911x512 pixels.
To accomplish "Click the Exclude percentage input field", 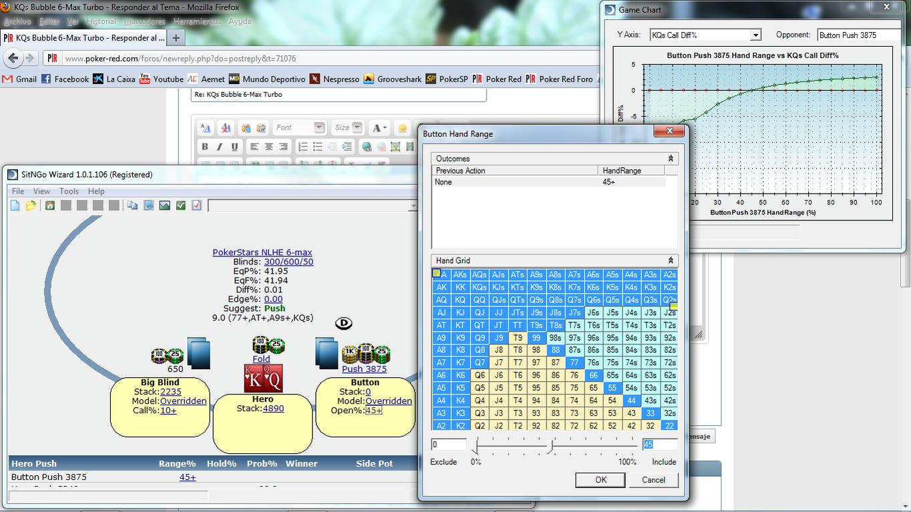I will pos(448,445).
